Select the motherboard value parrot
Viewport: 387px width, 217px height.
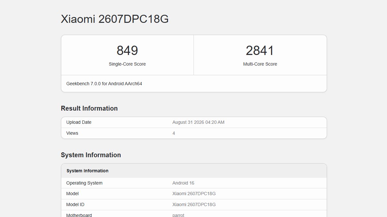(x=178, y=215)
